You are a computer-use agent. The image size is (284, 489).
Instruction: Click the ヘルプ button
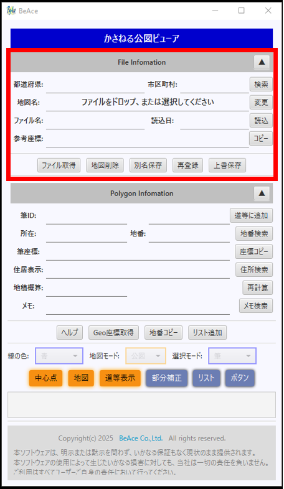70,333
